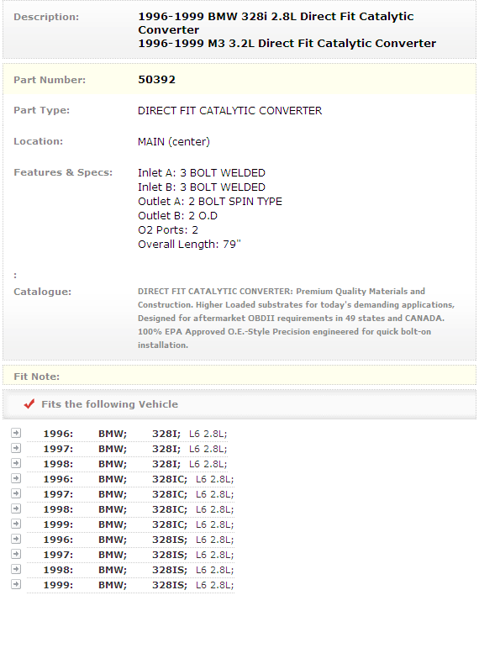Click the 'Overall Length: 79"' spec
Viewport: 479px width, 648px height.
(x=189, y=245)
